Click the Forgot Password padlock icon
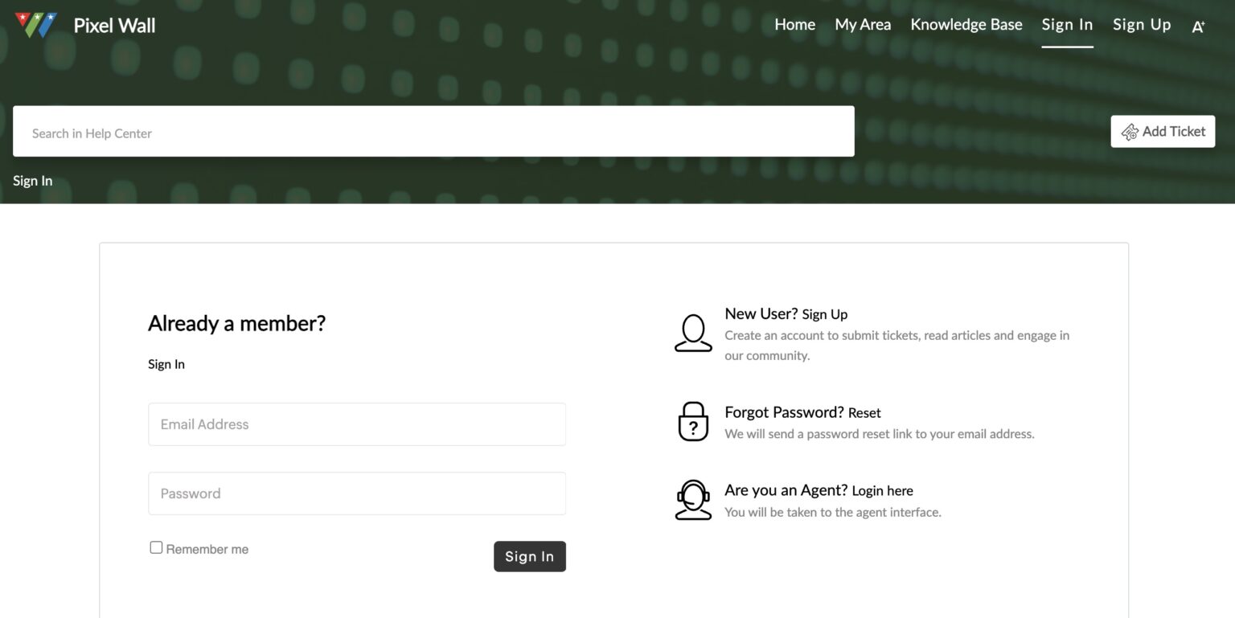Viewport: 1235px width, 618px height. pos(693,422)
